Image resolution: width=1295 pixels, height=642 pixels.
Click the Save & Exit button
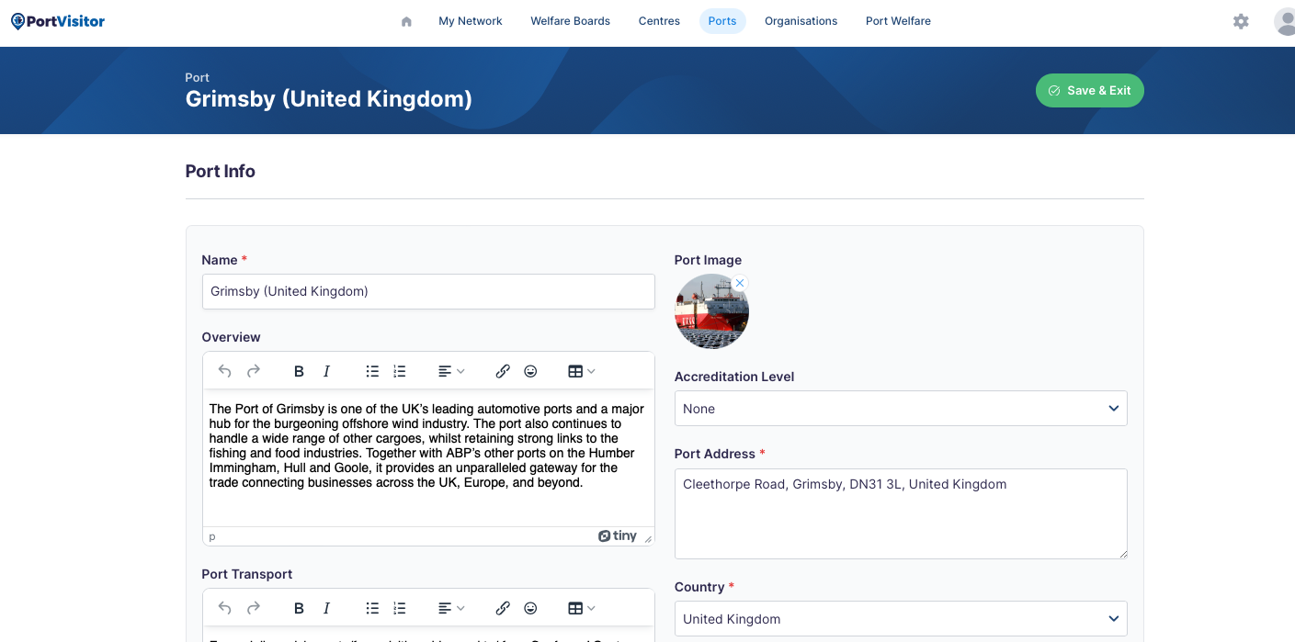[1090, 90]
